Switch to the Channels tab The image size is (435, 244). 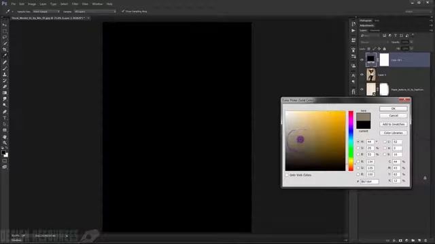(375, 30)
